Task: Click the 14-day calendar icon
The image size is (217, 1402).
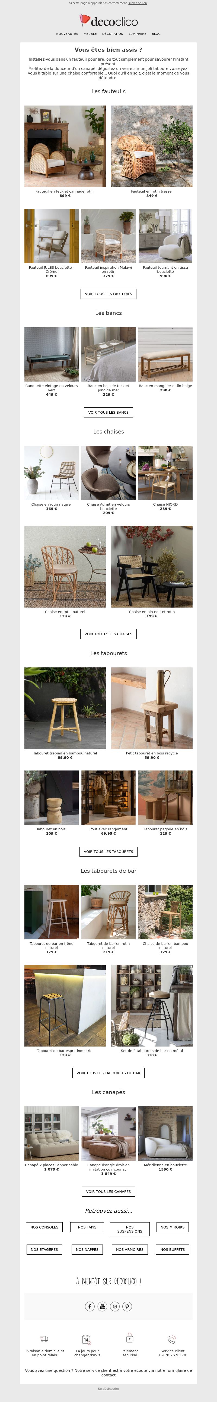Action: 86,1339
